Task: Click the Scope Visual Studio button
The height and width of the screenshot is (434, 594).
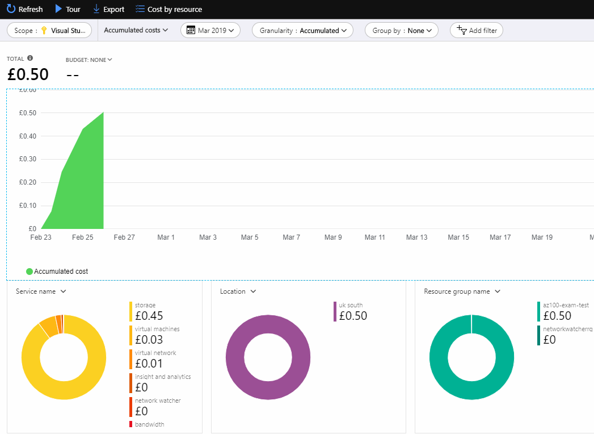Action: [49, 31]
